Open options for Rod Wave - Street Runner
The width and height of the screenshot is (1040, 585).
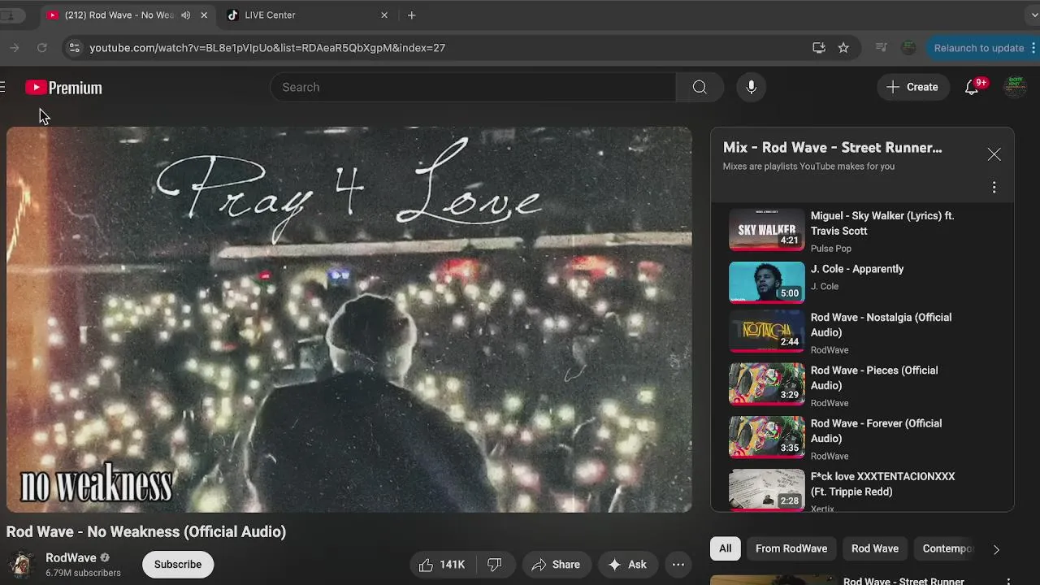click(1008, 582)
